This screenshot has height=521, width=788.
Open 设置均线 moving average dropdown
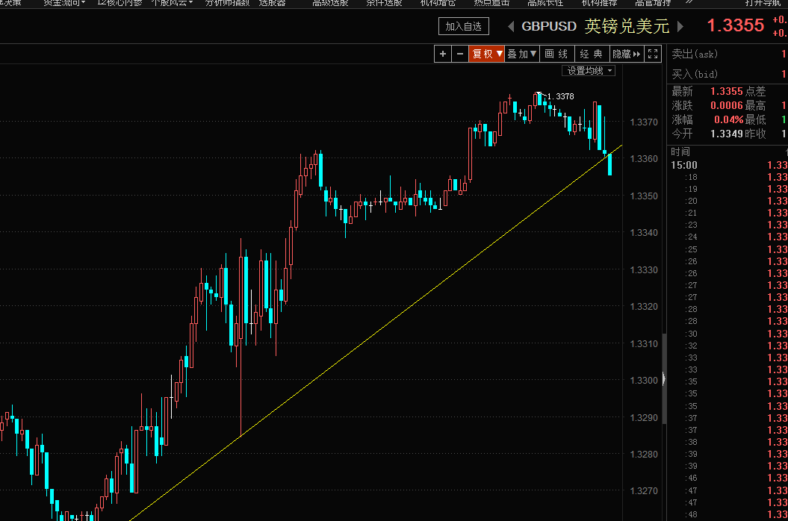[x=589, y=71]
